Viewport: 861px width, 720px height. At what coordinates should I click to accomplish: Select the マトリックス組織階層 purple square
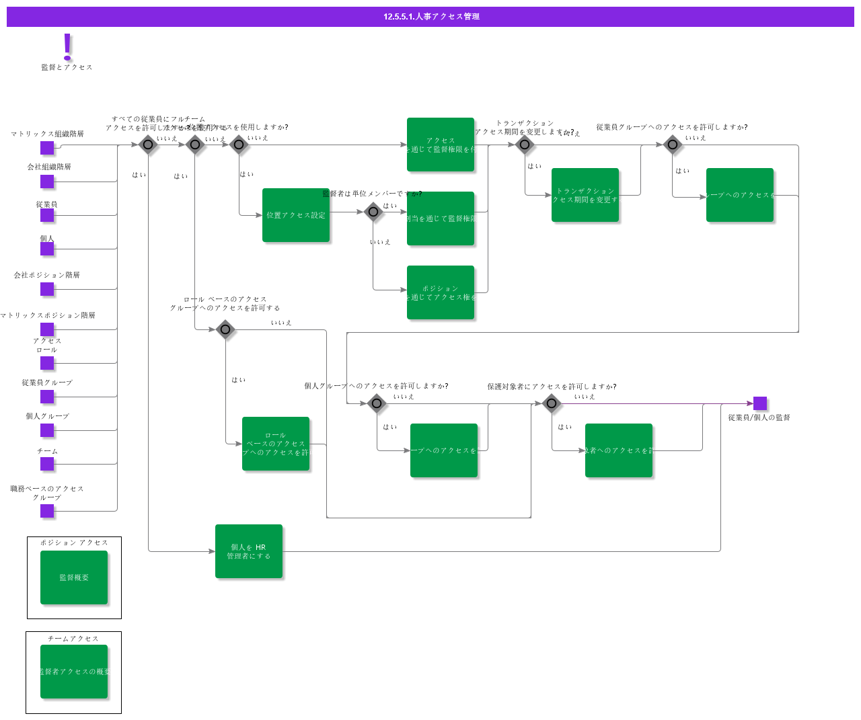tap(47, 148)
